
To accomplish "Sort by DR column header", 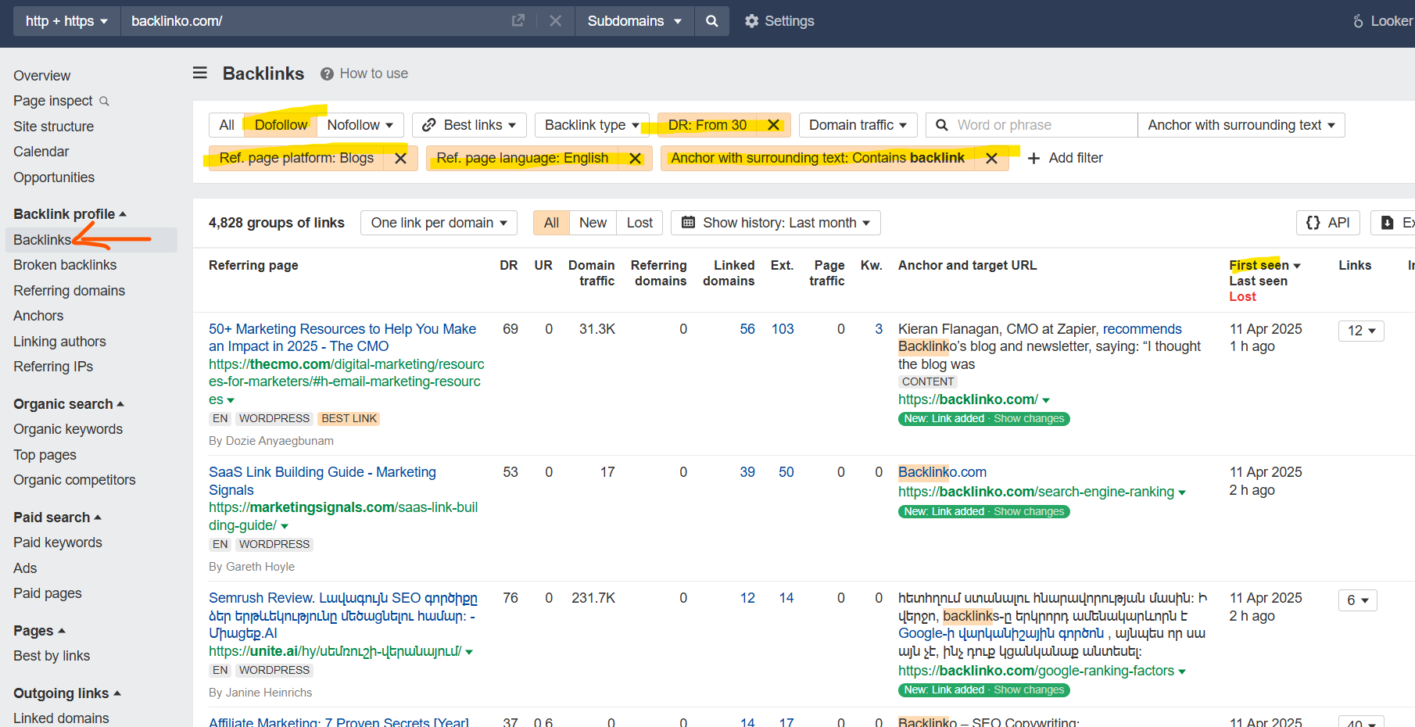I will (509, 266).
